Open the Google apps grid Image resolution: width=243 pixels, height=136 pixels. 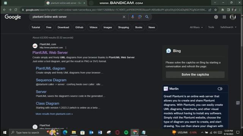(x=224, y=17)
